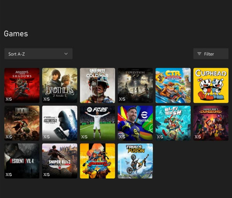This screenshot has height=198, width=232.
Task: Select the Dying Light 2 game tile
Action: coord(59,123)
